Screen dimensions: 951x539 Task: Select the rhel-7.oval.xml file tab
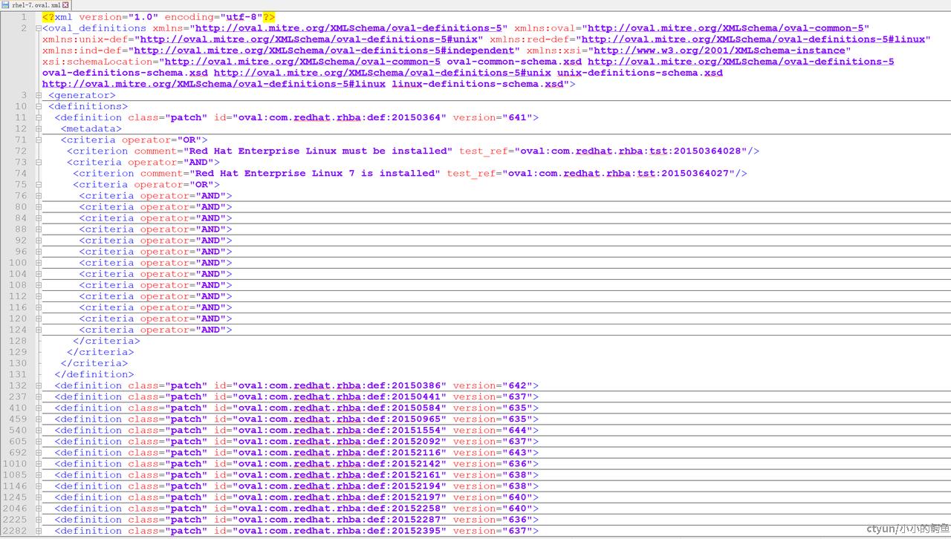click(x=36, y=4)
